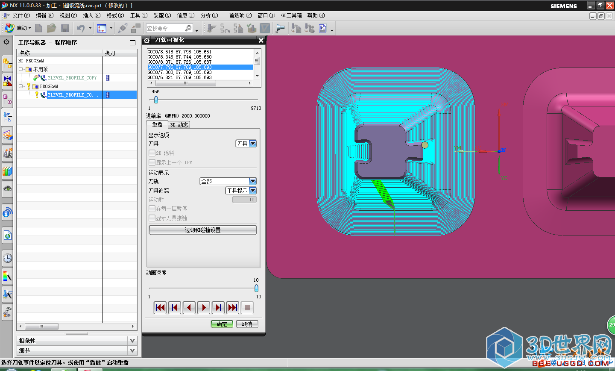Click the step forward playback button

coord(218,307)
